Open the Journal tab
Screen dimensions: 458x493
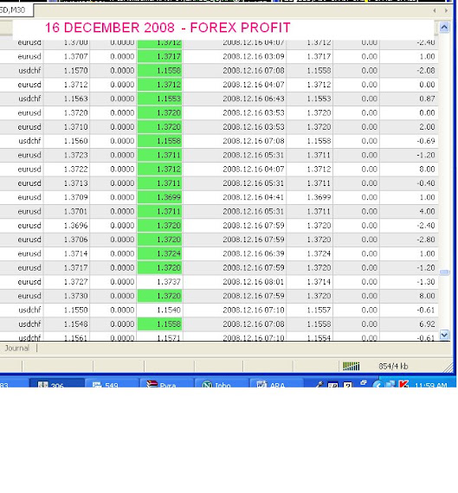[17, 348]
